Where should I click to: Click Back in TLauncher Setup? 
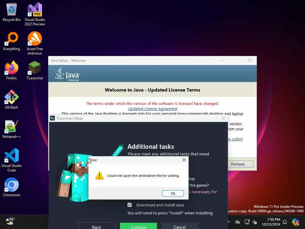point(97,226)
